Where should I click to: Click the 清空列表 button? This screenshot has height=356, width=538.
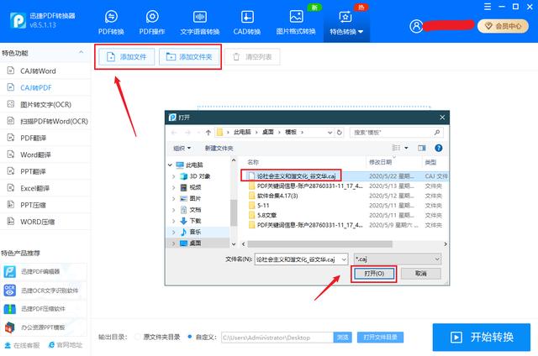coord(252,57)
